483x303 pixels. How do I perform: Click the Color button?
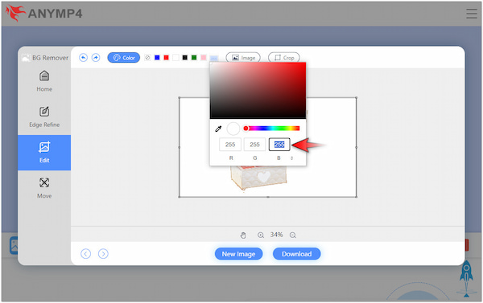[x=123, y=58]
